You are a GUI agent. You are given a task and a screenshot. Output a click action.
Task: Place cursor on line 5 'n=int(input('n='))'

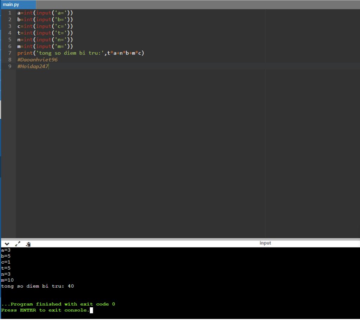click(x=45, y=39)
